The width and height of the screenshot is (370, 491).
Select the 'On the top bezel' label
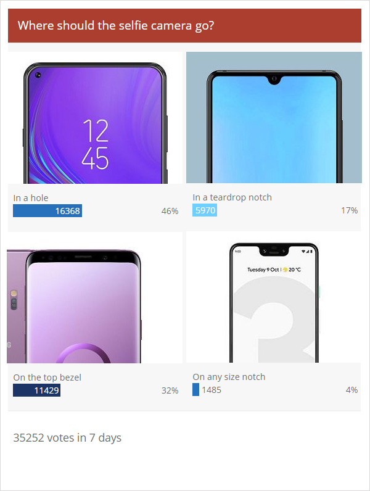(47, 378)
